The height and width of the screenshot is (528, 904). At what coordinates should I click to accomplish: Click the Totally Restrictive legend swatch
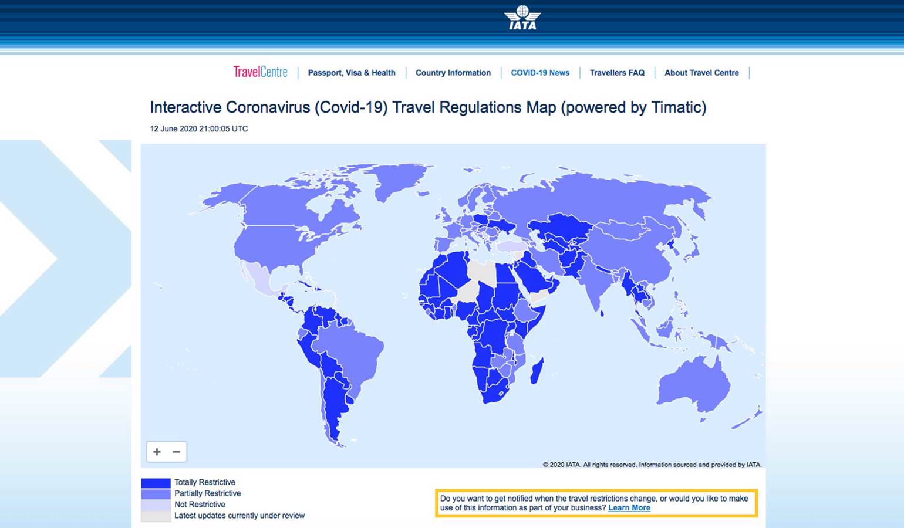(x=156, y=483)
